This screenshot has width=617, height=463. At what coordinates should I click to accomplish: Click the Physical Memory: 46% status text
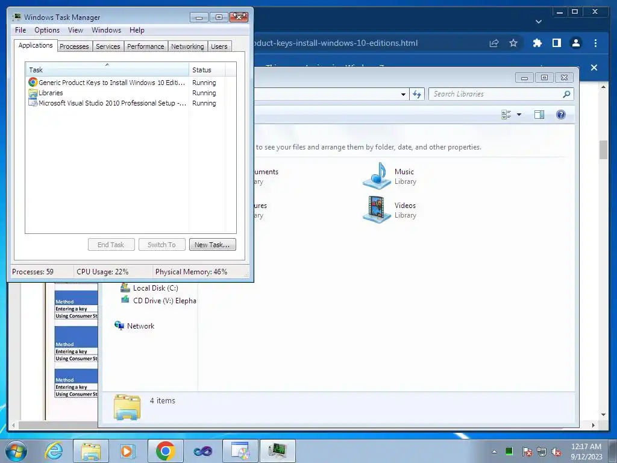point(191,272)
